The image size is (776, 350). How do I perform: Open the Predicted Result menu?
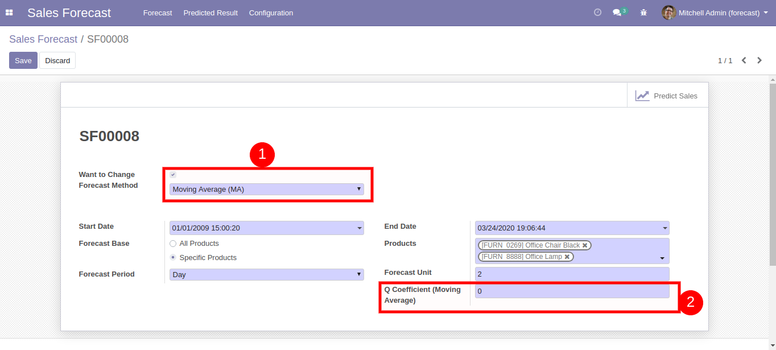click(210, 13)
